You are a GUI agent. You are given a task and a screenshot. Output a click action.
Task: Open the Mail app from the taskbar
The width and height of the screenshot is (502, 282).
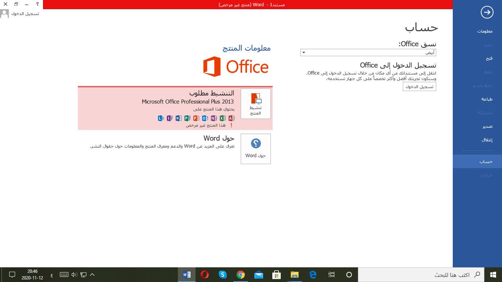pyautogui.click(x=259, y=275)
